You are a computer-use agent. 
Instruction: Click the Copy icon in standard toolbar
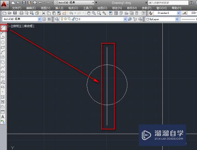[x=49, y=13]
